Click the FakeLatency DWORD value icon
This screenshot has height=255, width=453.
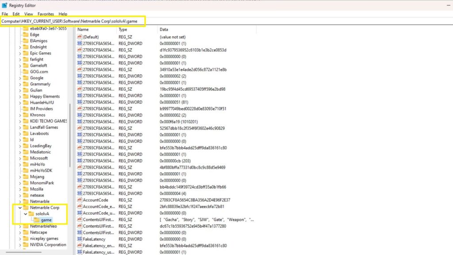click(x=80, y=239)
